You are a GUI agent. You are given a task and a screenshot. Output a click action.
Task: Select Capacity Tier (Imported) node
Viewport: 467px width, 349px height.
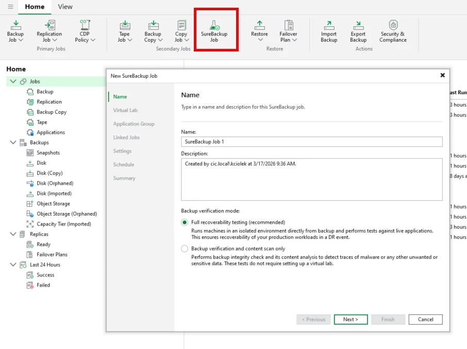point(64,224)
